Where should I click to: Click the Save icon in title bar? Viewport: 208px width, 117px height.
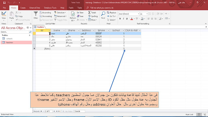(x=4, y=3)
